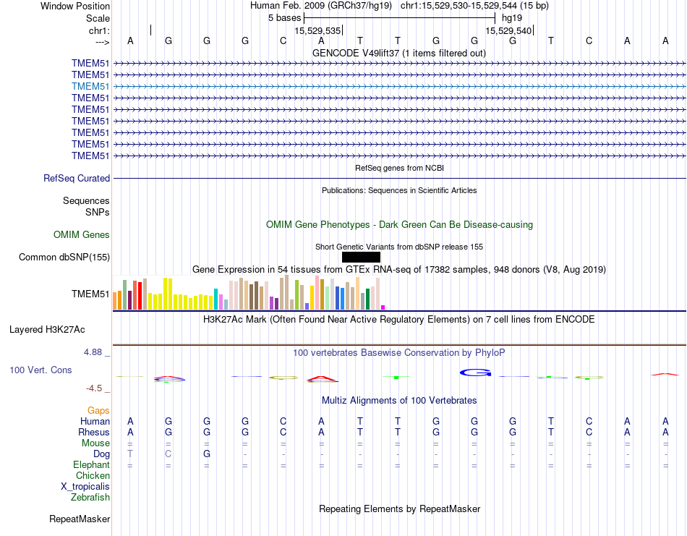Click the Layered H3K27Ac label
This screenshot has width=687, height=536.
[47, 330]
